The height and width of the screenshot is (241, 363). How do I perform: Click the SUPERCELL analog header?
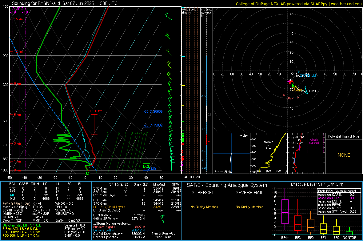point(204,193)
